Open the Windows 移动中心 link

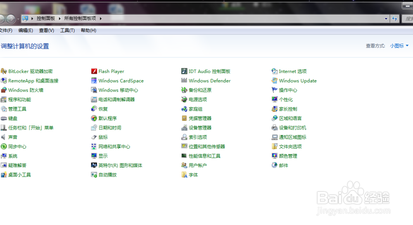tap(118, 90)
